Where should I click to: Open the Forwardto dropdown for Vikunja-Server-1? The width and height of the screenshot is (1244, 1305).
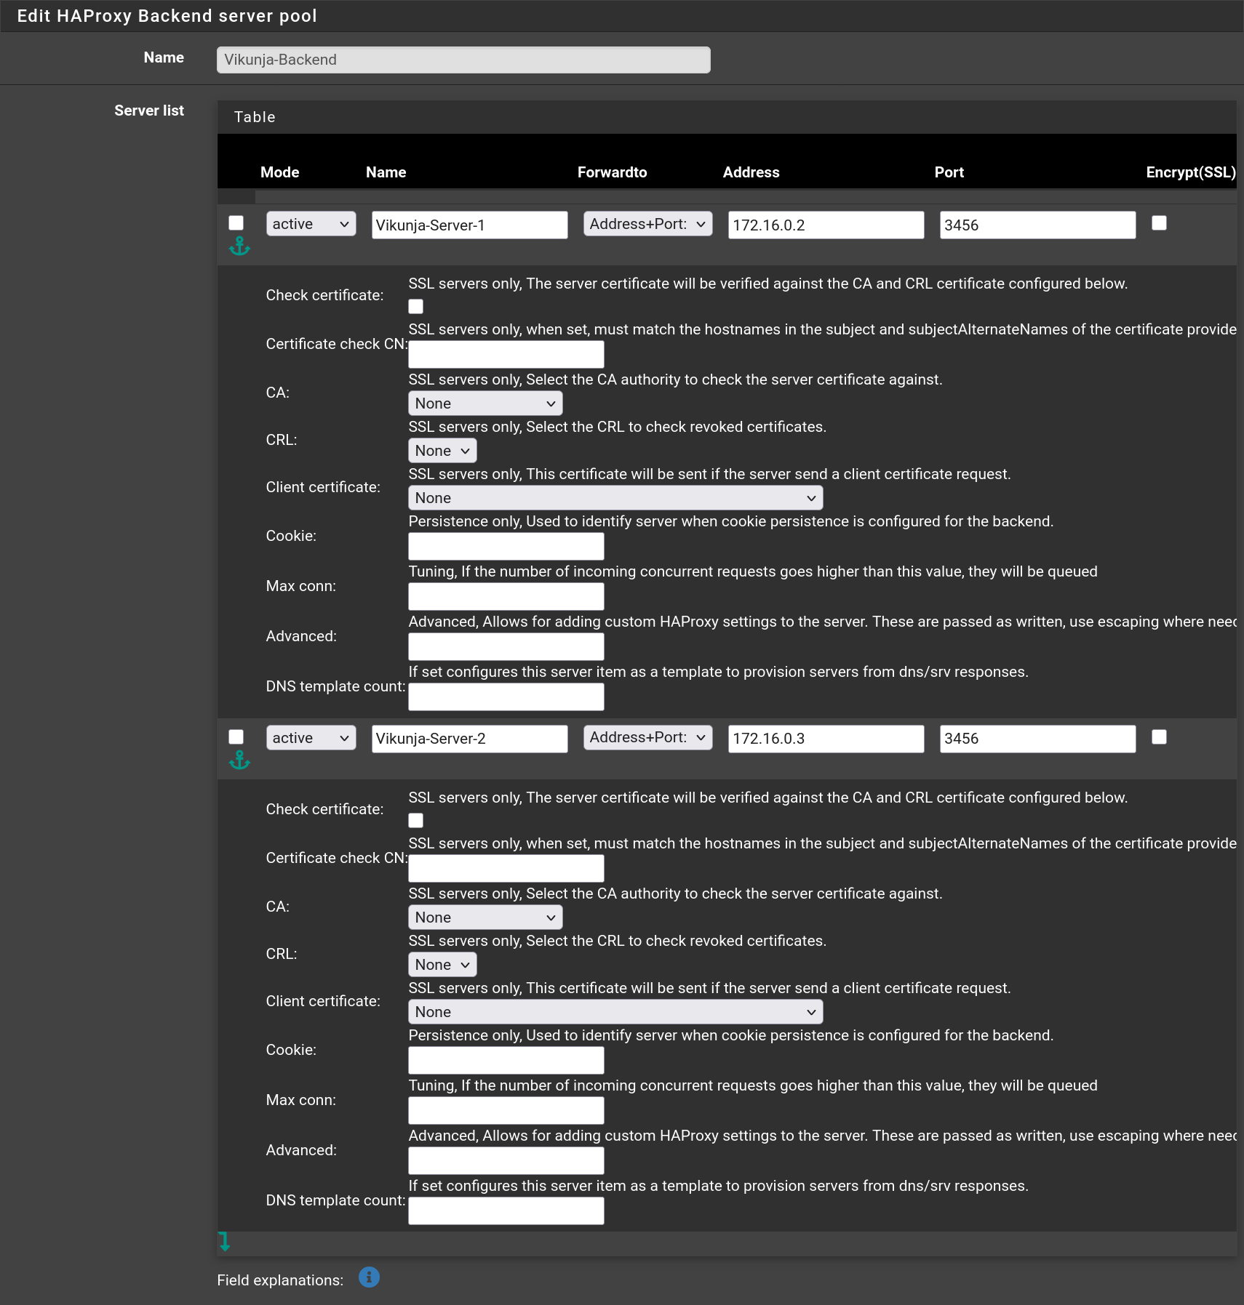648,224
